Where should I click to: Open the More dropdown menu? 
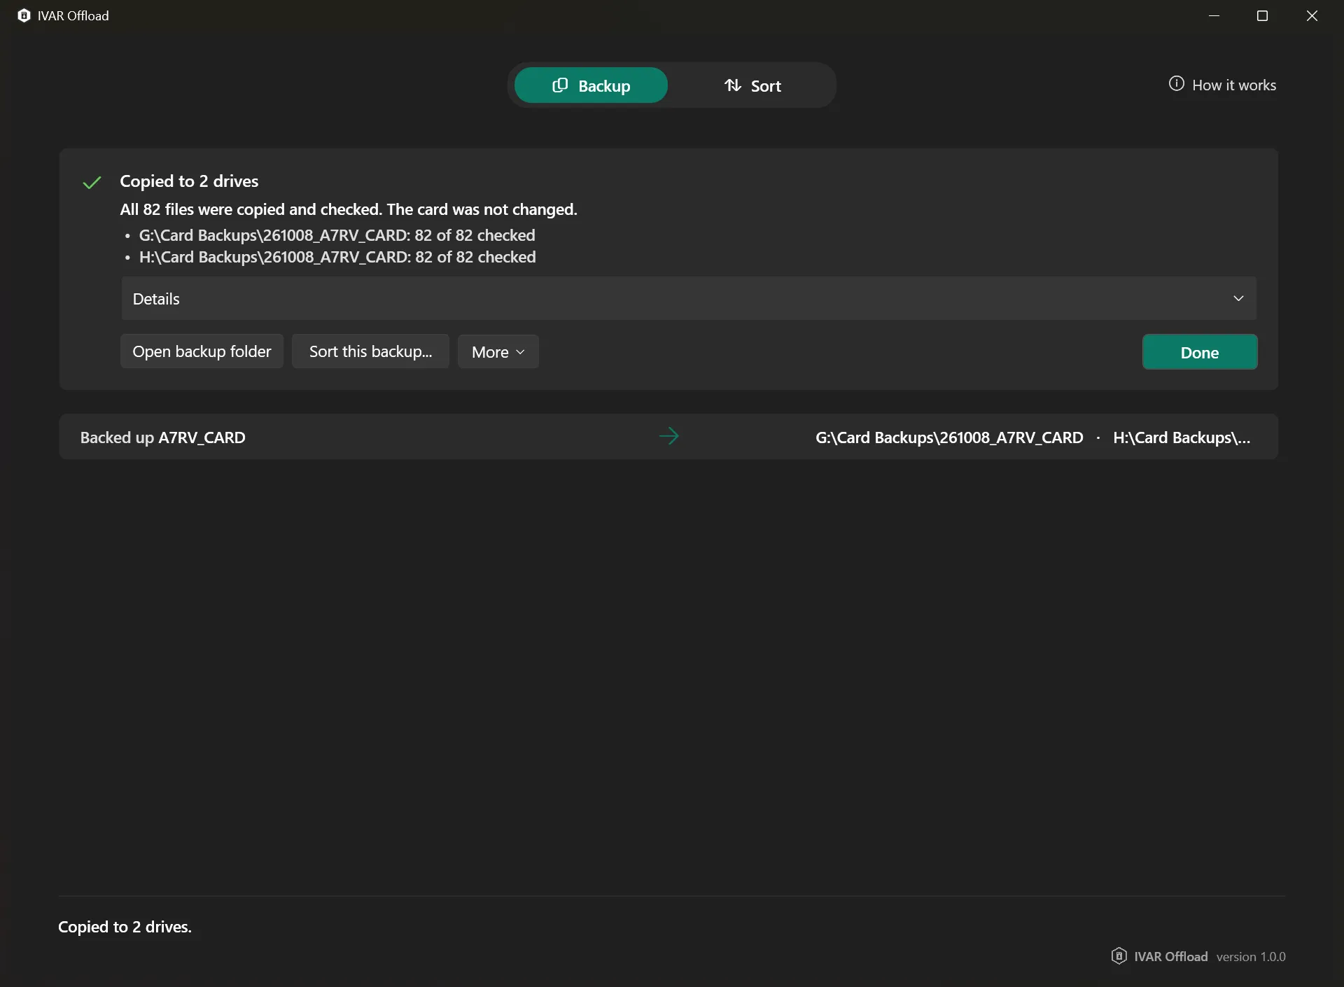coord(498,351)
